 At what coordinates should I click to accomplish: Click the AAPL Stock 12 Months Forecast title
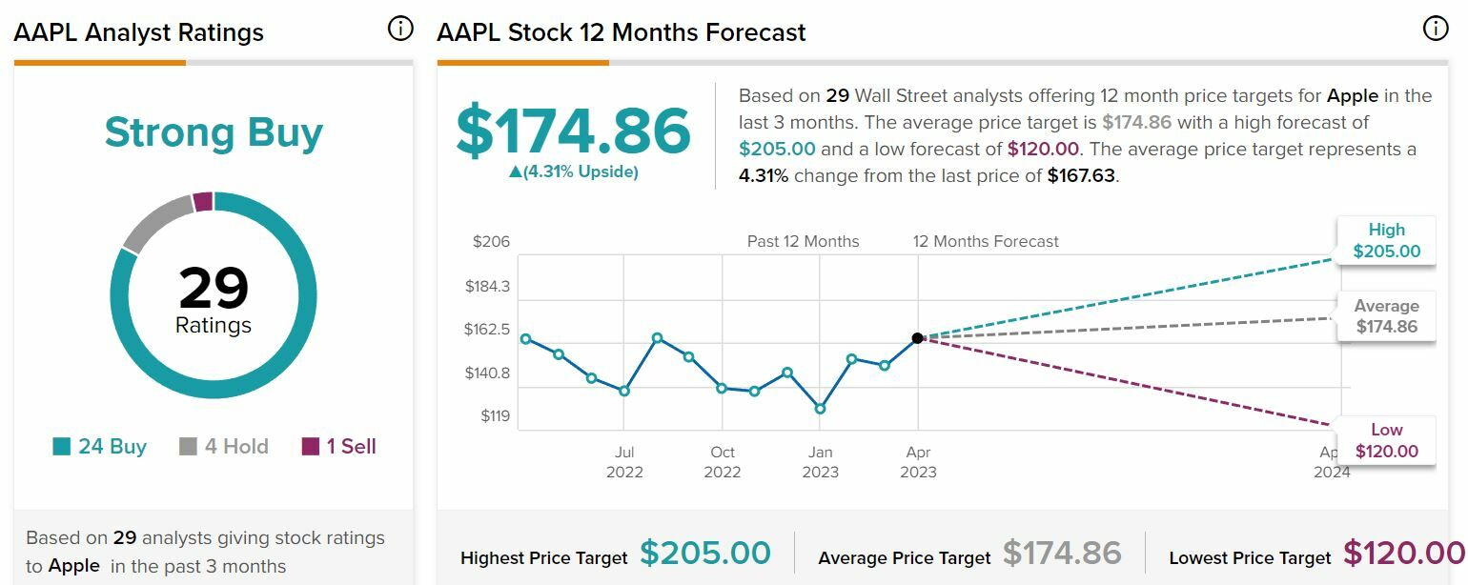tap(621, 32)
